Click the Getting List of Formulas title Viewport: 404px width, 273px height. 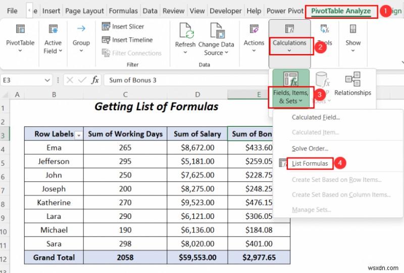coord(157,106)
